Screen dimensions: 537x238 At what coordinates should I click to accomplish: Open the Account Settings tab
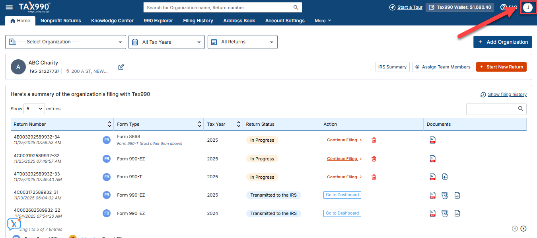click(x=285, y=21)
